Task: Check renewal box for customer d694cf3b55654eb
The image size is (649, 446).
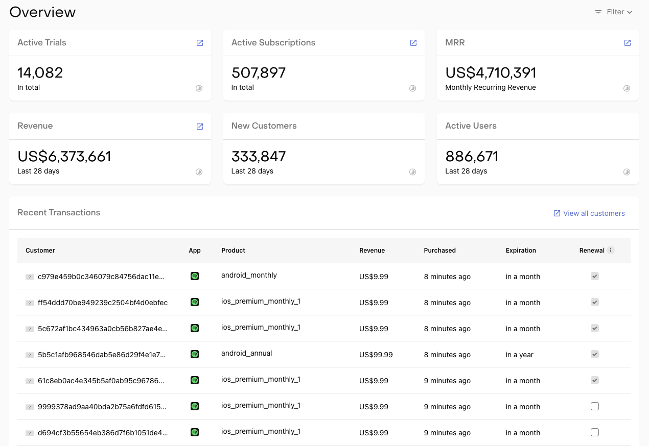Action: click(594, 432)
